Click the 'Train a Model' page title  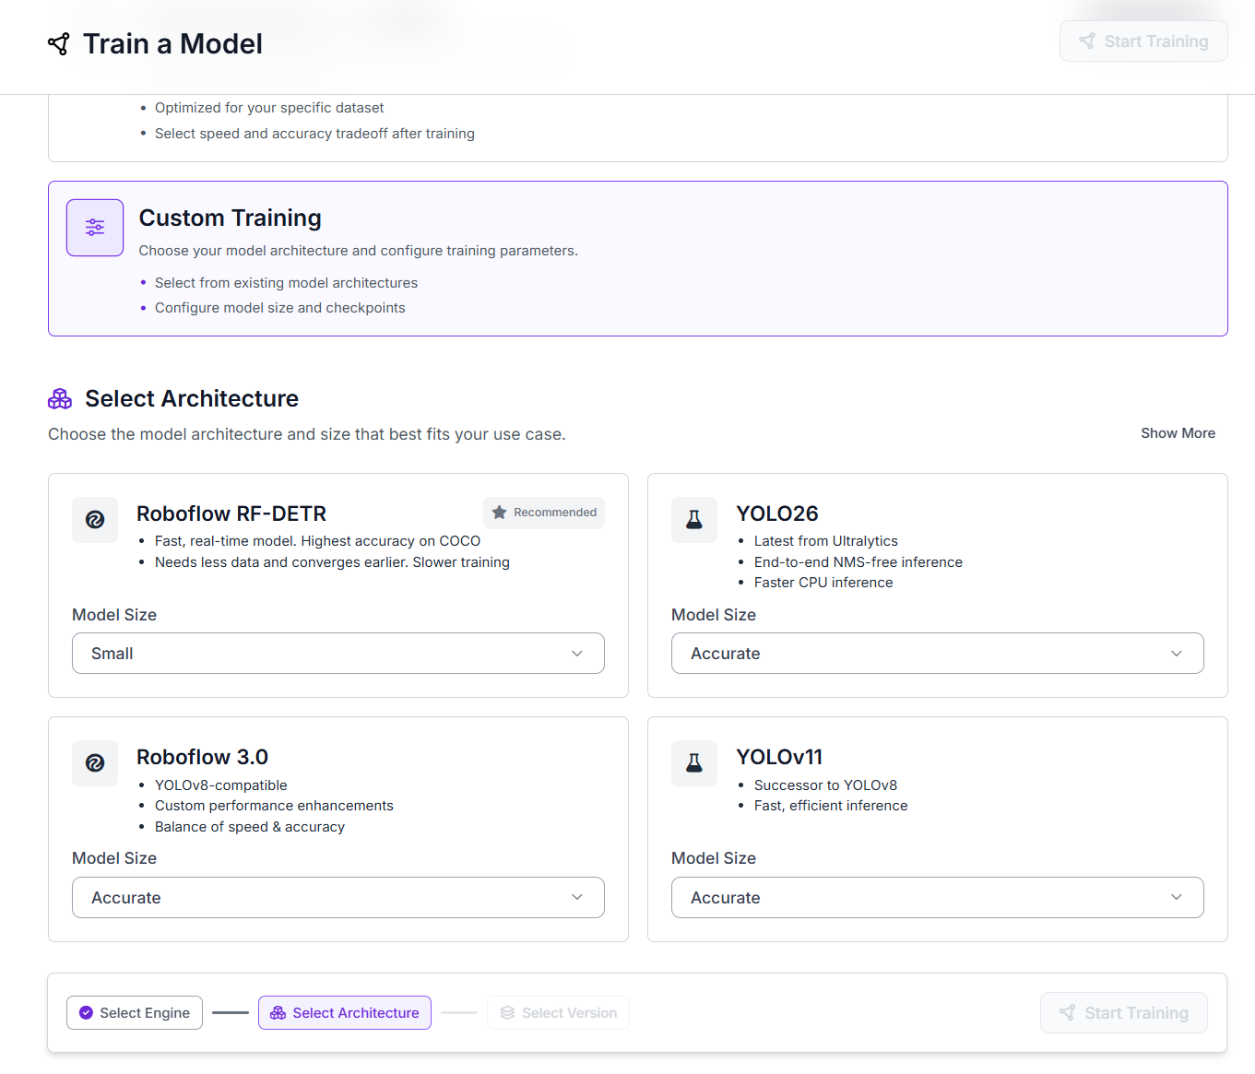tap(172, 43)
